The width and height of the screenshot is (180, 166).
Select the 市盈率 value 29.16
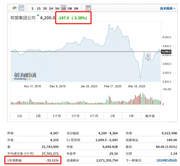(x=113, y=153)
